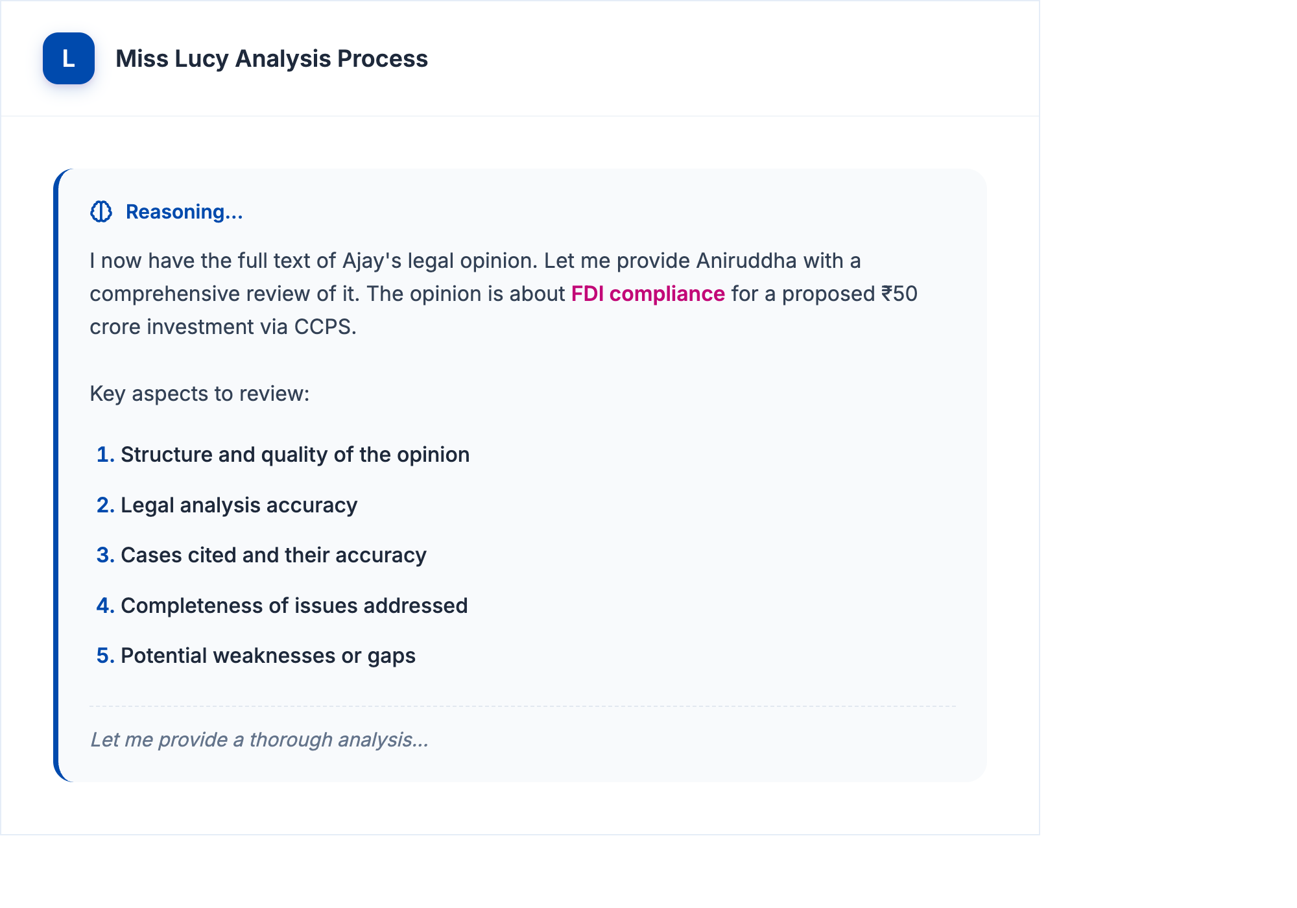The image size is (1297, 908).
Task: Open the FDI compliance highlighted term
Action: 648,294
